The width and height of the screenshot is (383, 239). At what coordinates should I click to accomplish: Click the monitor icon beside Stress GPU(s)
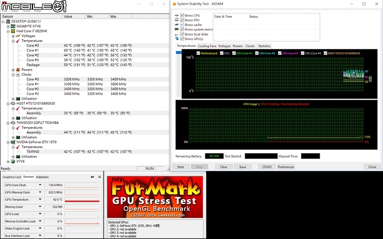click(177, 39)
